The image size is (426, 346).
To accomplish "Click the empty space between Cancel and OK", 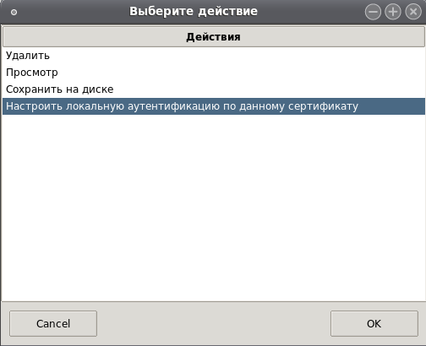I will coord(214,323).
